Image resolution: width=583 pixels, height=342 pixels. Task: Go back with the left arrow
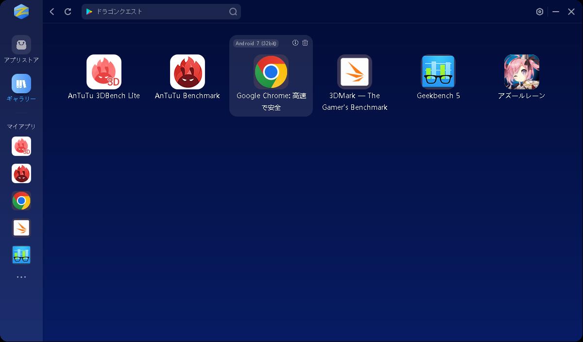pyautogui.click(x=52, y=12)
